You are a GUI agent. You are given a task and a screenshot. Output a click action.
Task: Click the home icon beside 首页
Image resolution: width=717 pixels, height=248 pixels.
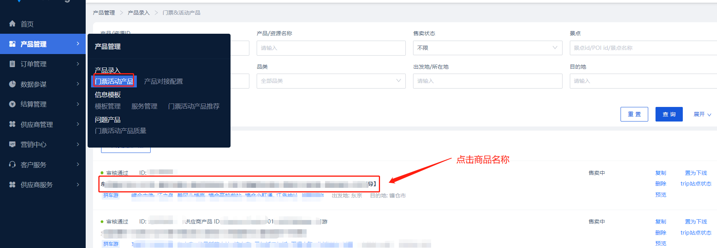click(12, 24)
